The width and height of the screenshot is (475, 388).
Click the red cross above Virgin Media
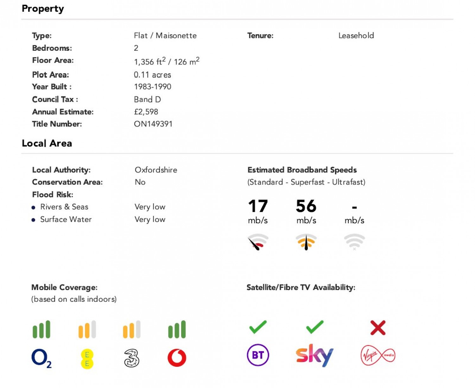tap(378, 328)
